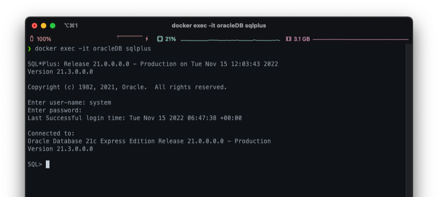Click the memory icon beside 3.1 GB
This screenshot has height=197, width=438.
289,39
